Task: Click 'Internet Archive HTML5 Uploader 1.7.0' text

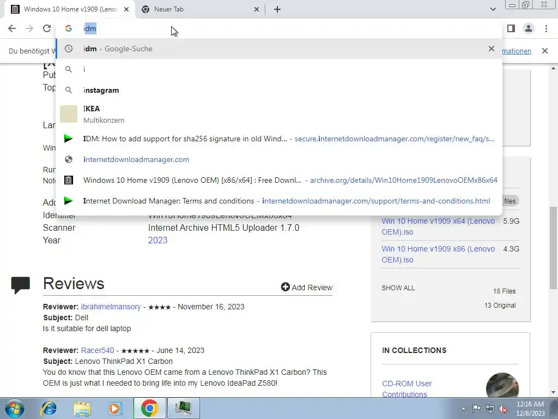Action: [x=223, y=228]
